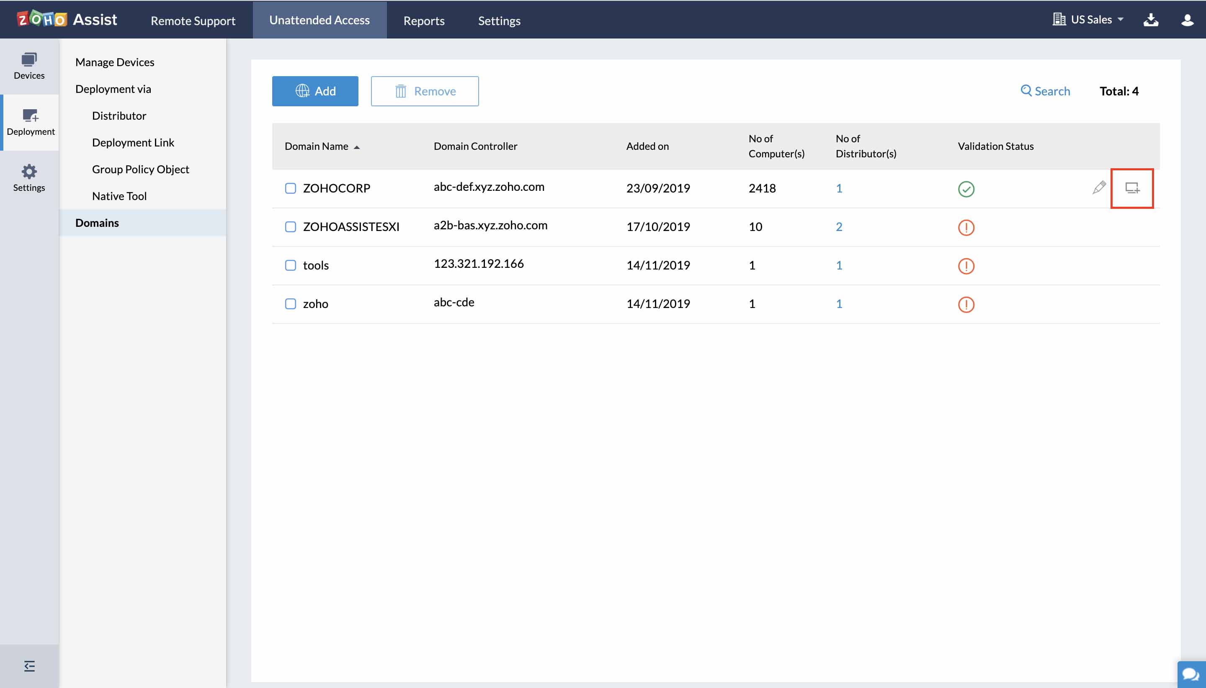Screen dimensions: 1206x688
Task: Open Deployment Link option
Action: [133, 142]
